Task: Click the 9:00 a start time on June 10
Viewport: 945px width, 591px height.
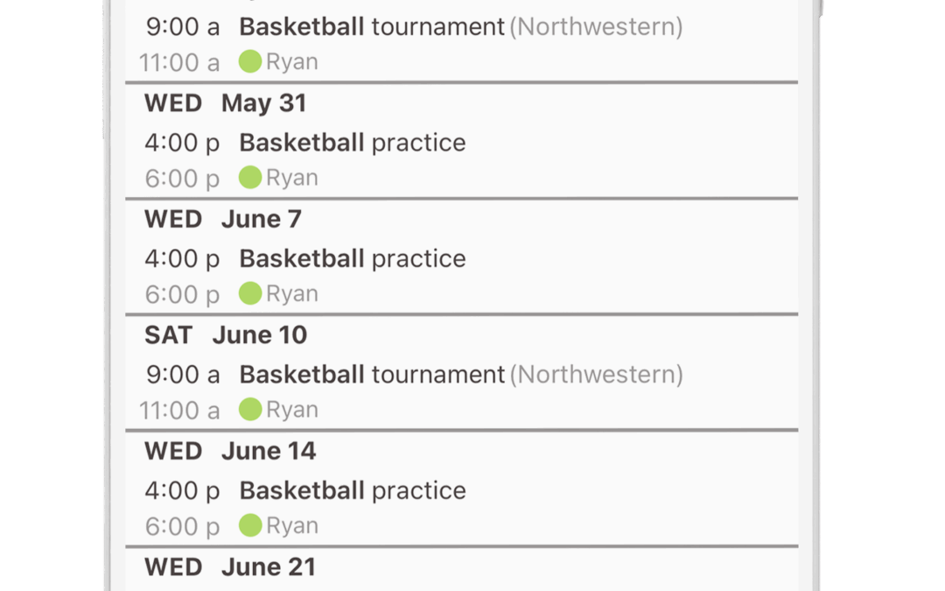Action: click(183, 375)
